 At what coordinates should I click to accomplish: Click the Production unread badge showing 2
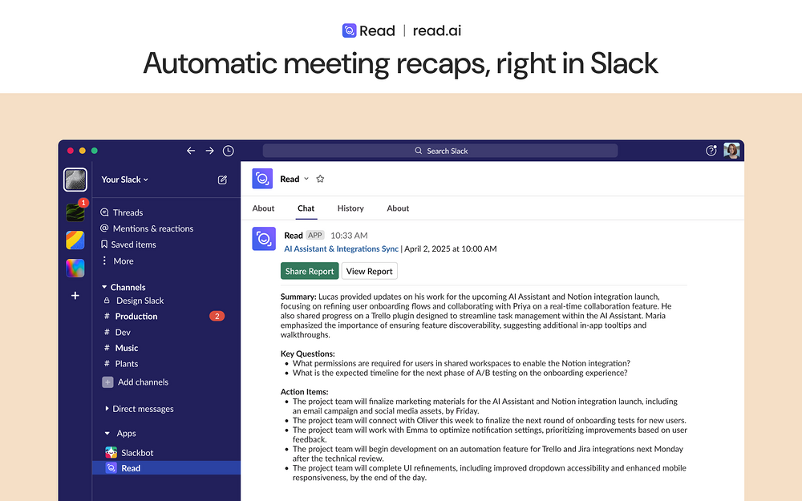217,317
